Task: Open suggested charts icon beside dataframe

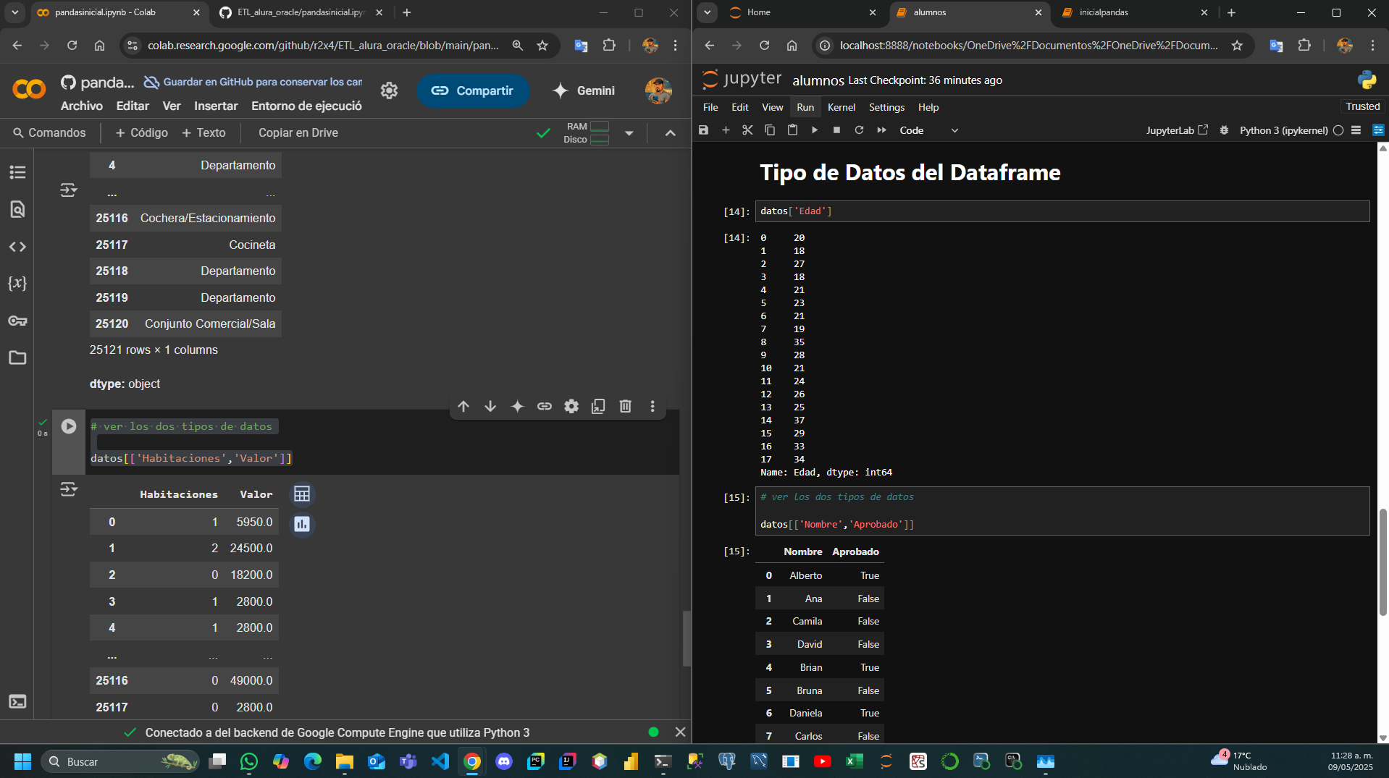Action: point(302,524)
